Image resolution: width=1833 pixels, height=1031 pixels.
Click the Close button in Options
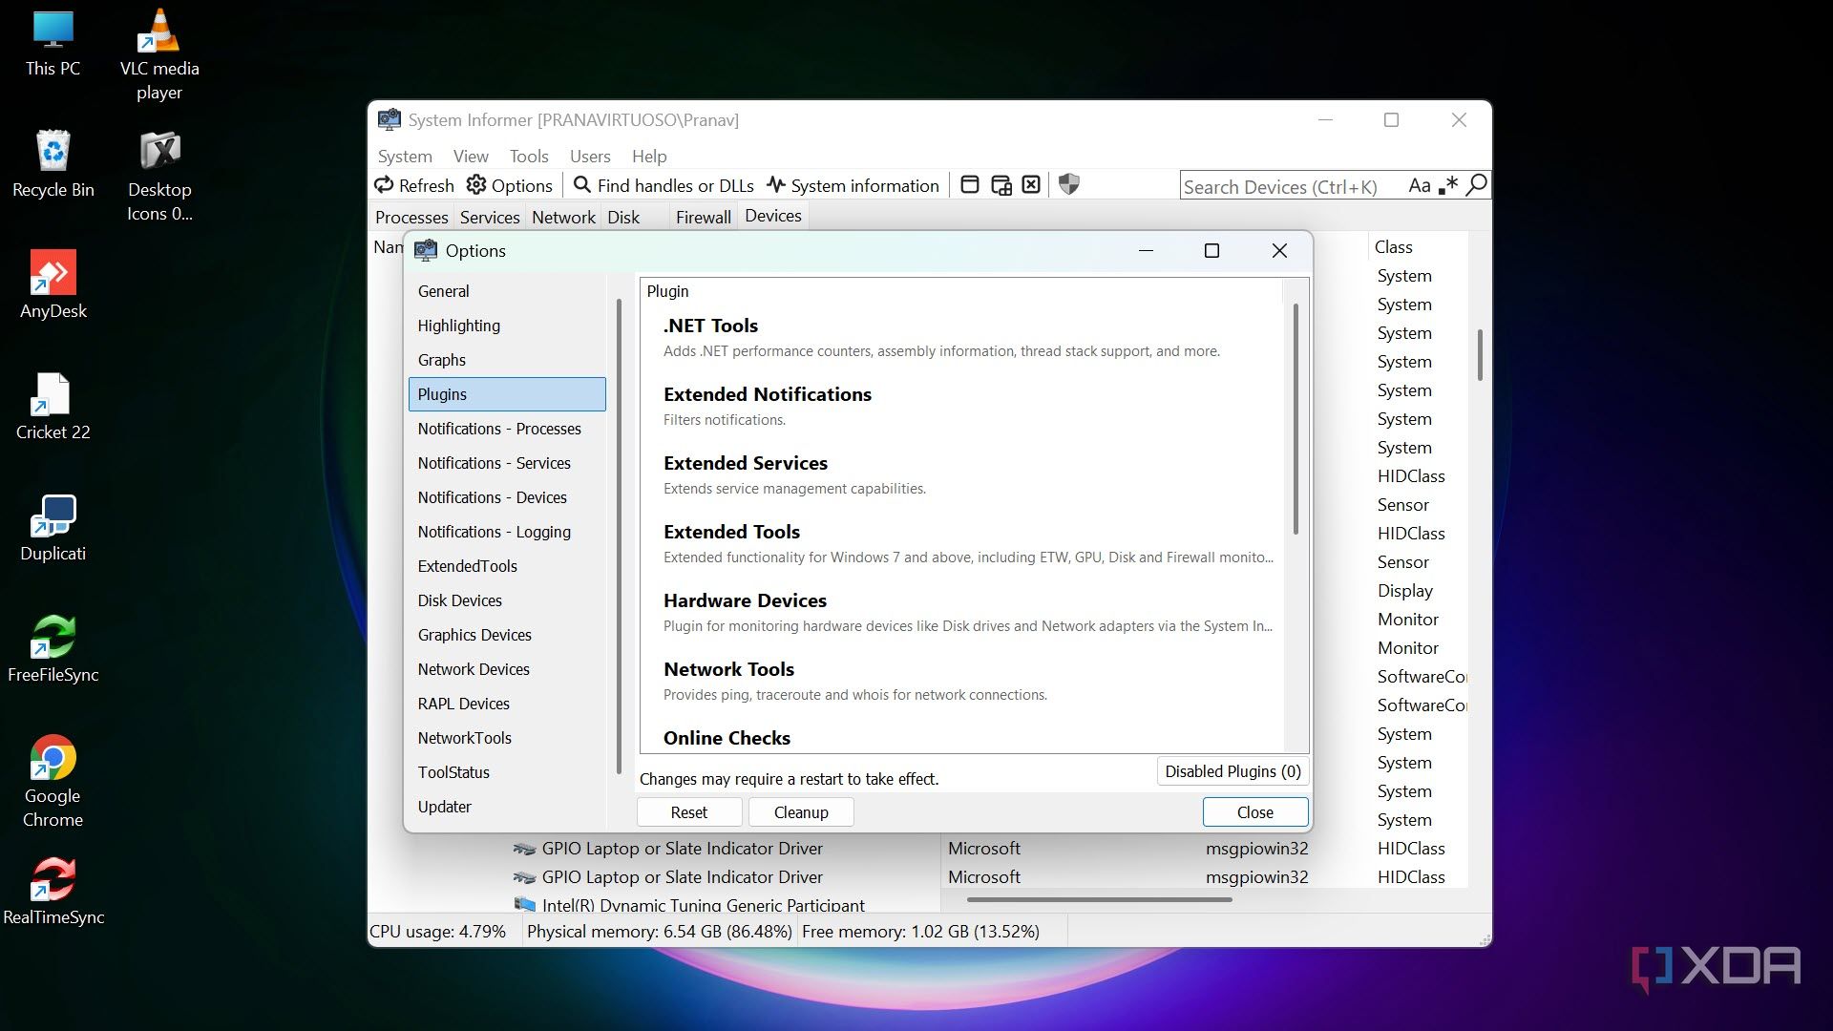[1255, 812]
